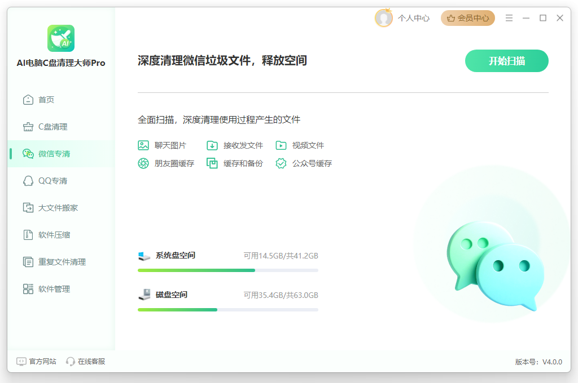Screen dimensions: 578x383
Task: Click the 全面扫描 description line
Action: click(x=219, y=119)
